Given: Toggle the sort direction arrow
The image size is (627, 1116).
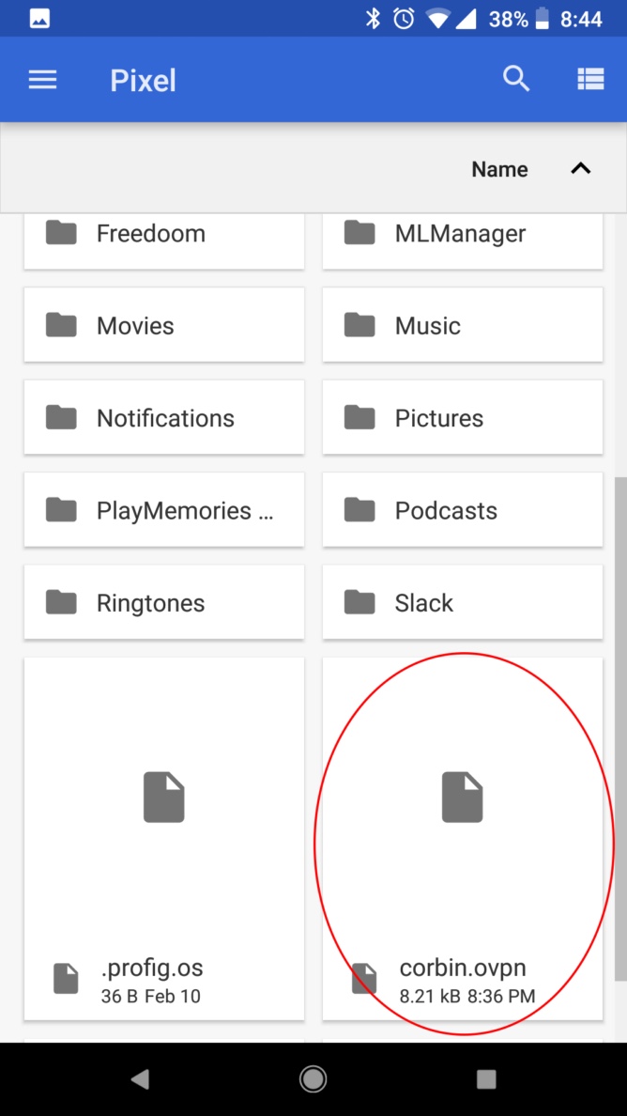Looking at the screenshot, I should (x=581, y=169).
